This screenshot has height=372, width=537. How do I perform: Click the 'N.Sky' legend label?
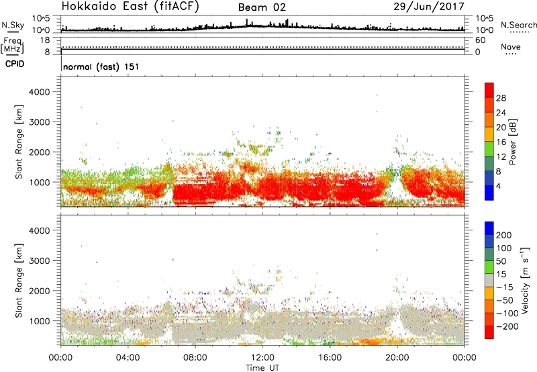[x=13, y=25]
